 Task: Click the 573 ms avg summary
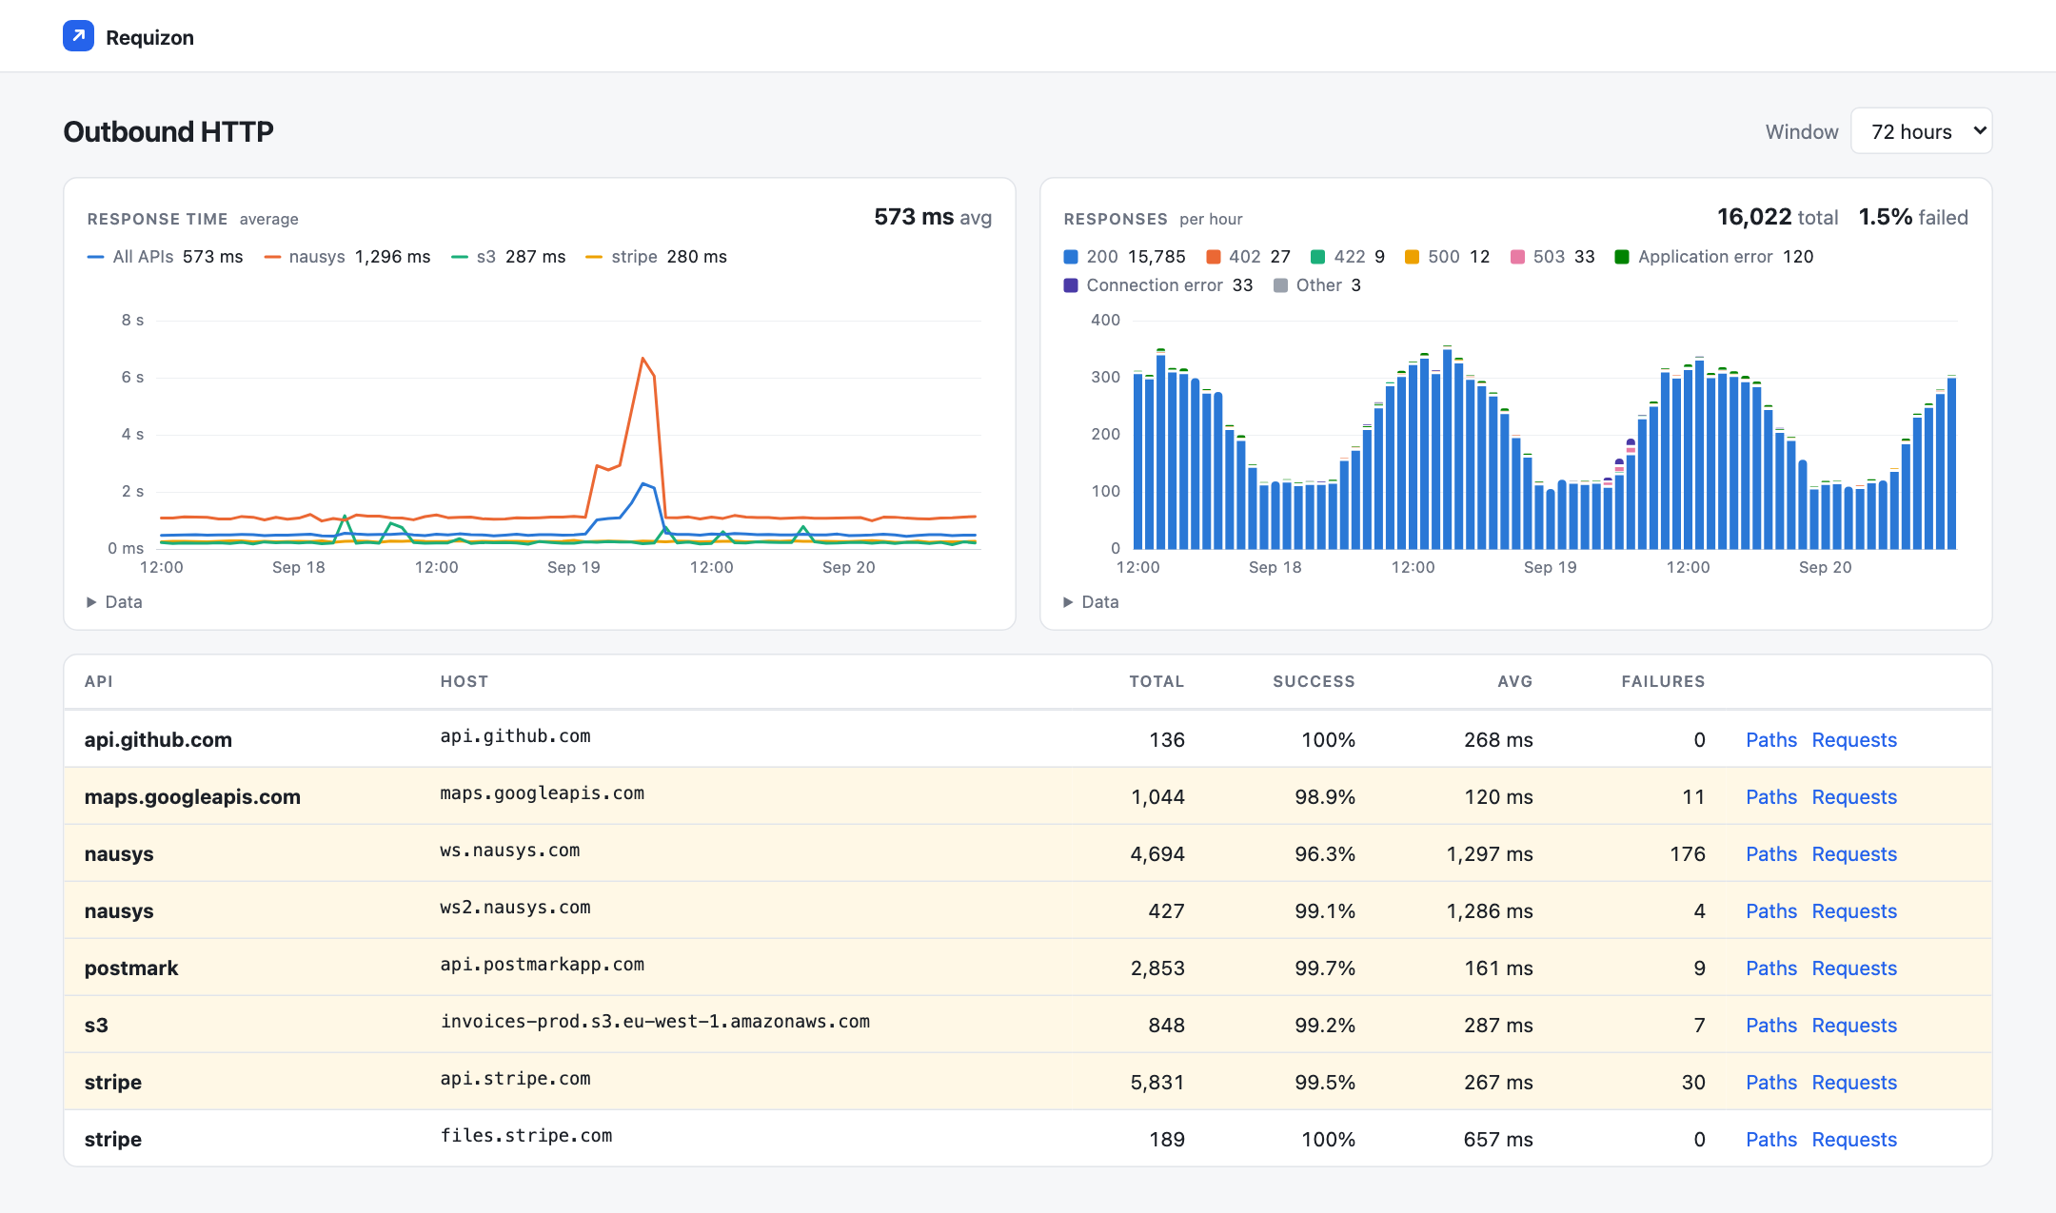(933, 217)
